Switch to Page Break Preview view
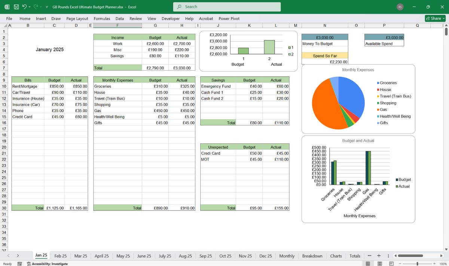 coord(391,264)
